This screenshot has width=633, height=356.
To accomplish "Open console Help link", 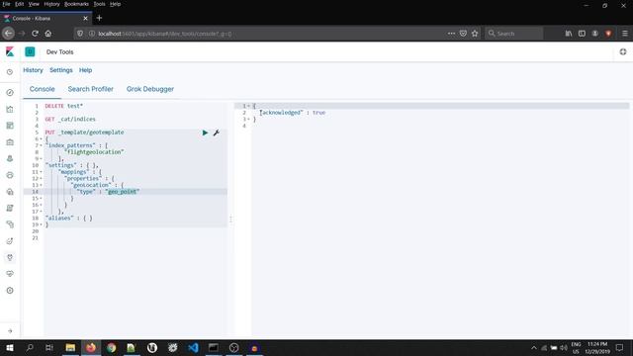I will pyautogui.click(x=85, y=70).
